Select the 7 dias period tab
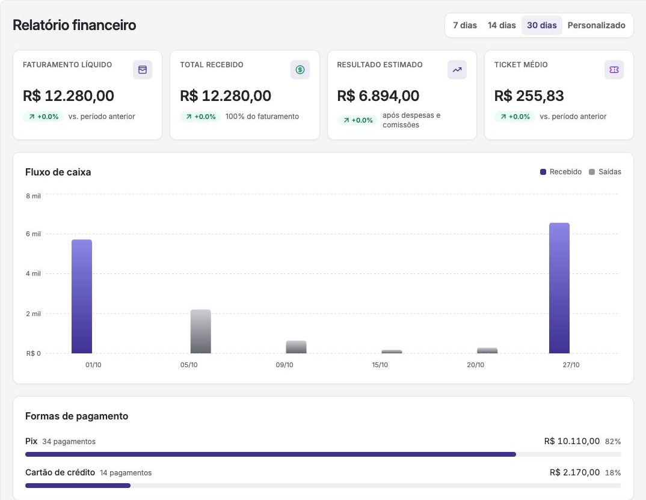 click(x=465, y=25)
